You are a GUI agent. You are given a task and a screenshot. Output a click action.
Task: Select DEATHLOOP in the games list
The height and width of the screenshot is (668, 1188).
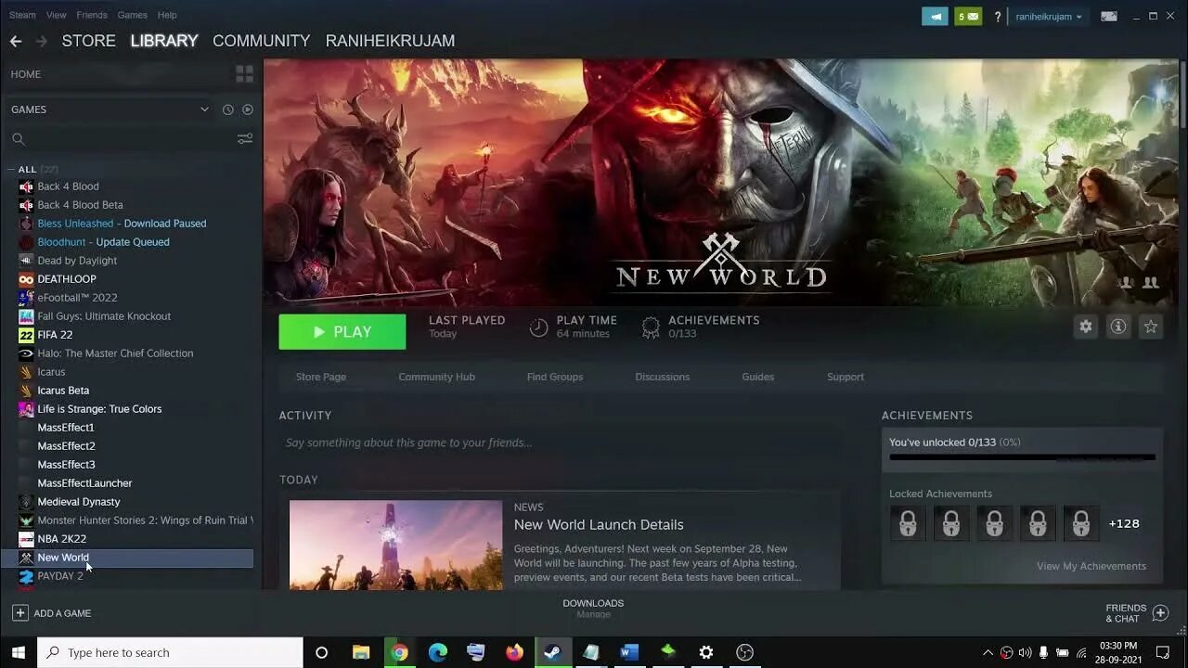(x=67, y=279)
